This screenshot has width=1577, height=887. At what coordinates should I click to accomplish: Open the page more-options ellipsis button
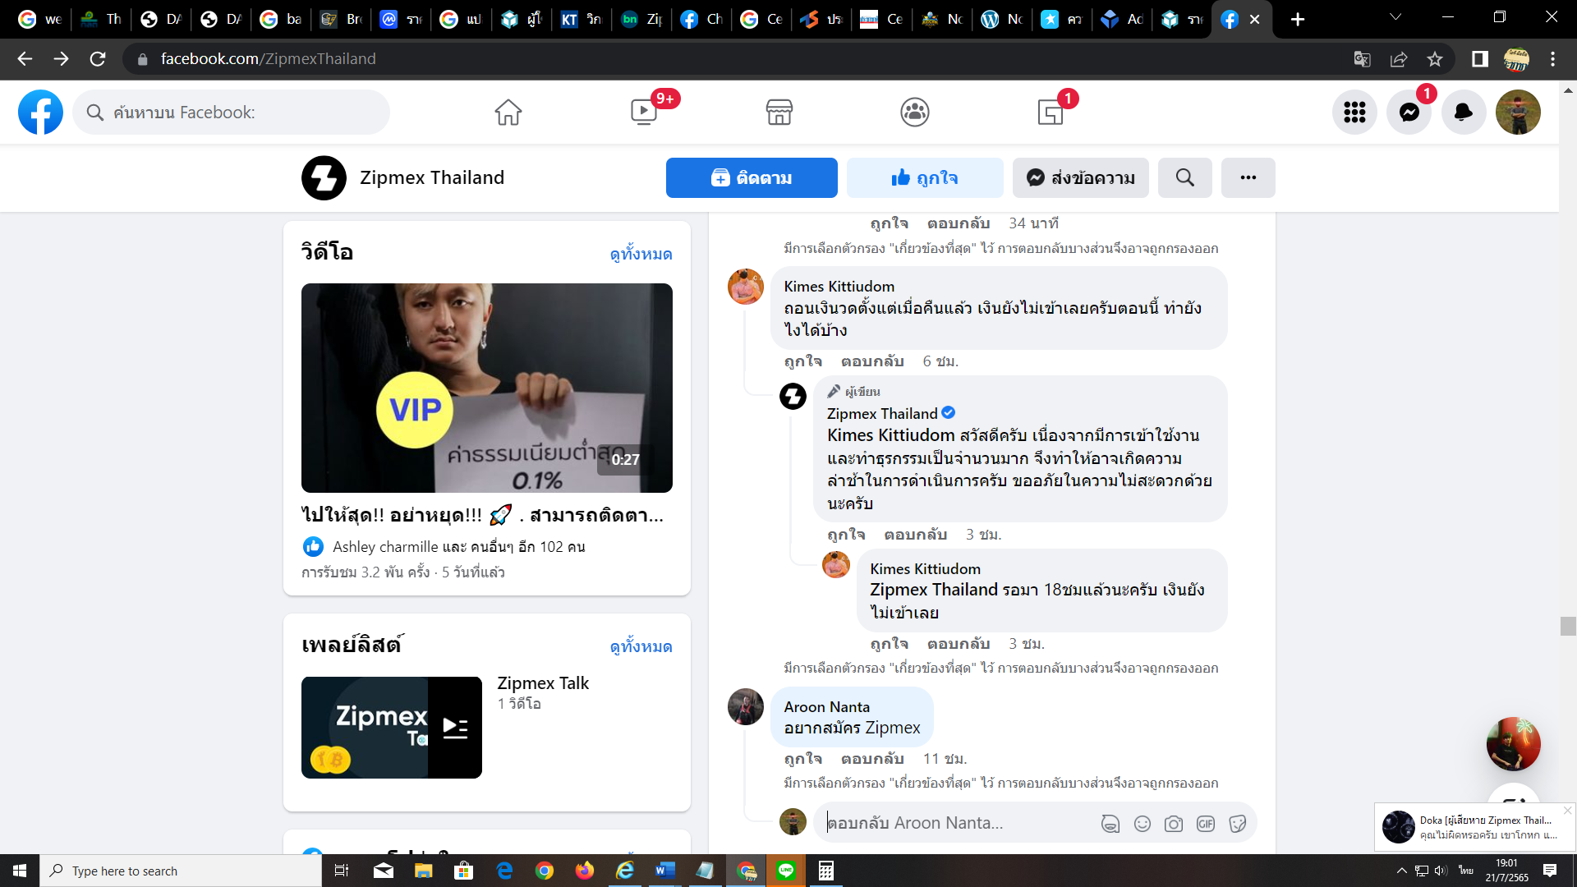[x=1248, y=178]
